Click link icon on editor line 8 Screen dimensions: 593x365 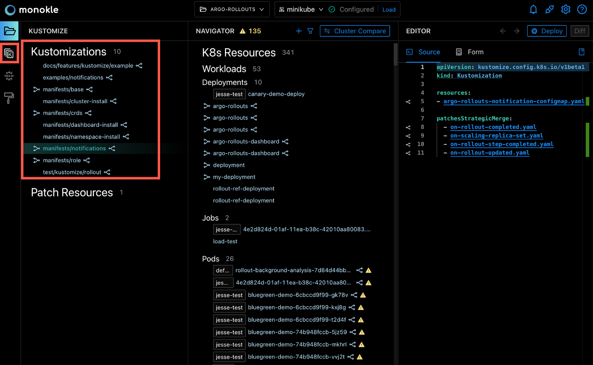click(408, 127)
